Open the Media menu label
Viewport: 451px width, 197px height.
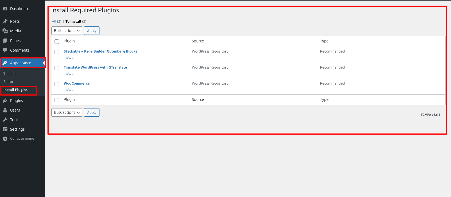coord(15,31)
